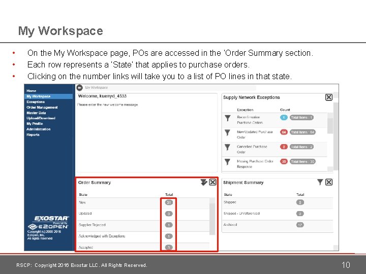Click red count badge for Cancelled Purchase Order
The image size is (366, 274).
pos(284,147)
